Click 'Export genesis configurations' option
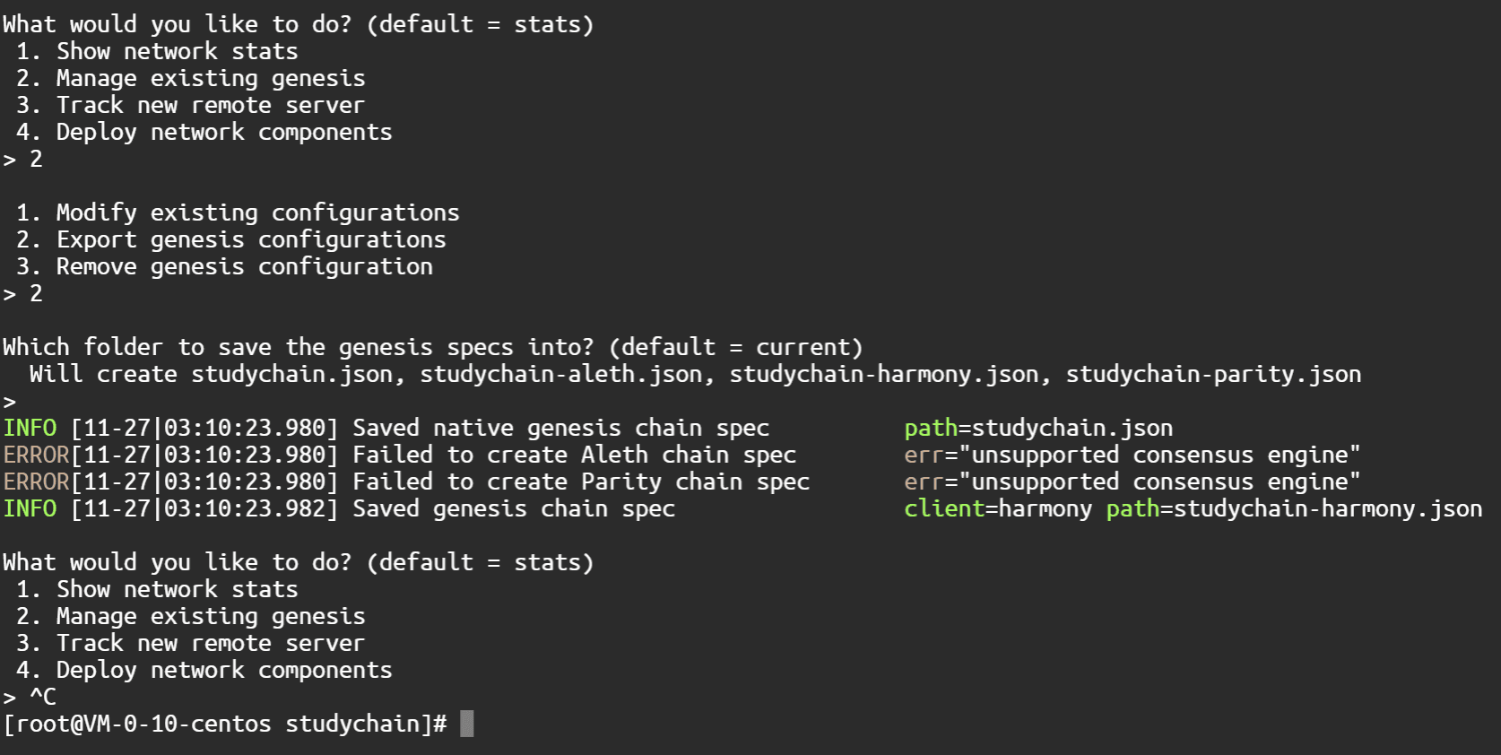This screenshot has height=755, width=1501. 231,239
